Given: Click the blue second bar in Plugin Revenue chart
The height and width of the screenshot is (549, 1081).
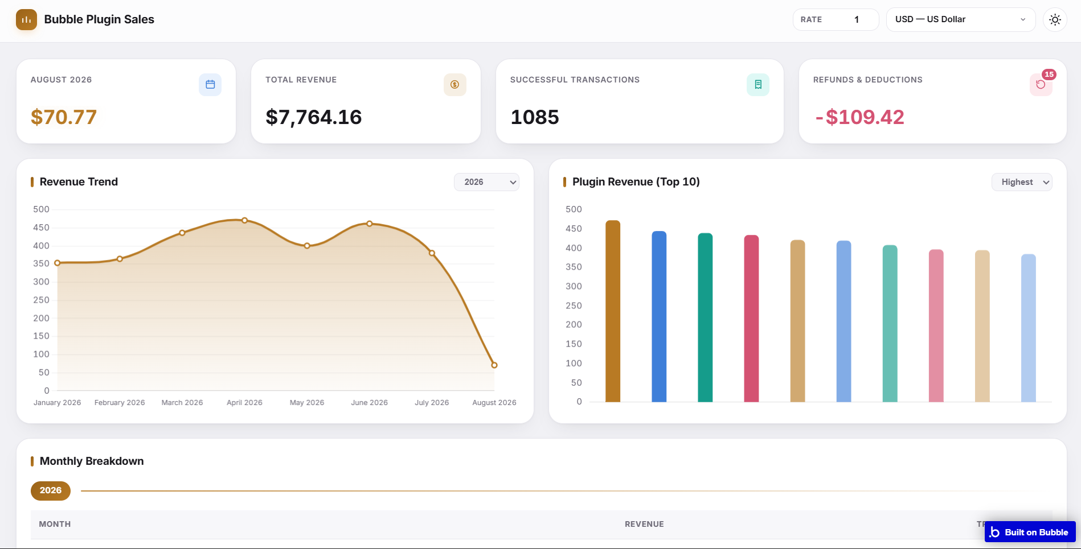Looking at the screenshot, I should [659, 316].
